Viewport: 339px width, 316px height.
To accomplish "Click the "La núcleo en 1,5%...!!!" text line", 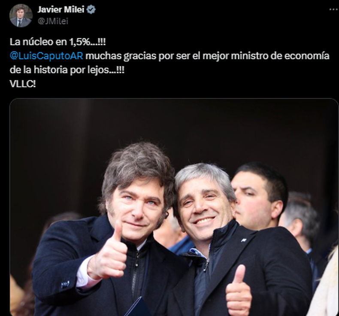I will pos(58,42).
